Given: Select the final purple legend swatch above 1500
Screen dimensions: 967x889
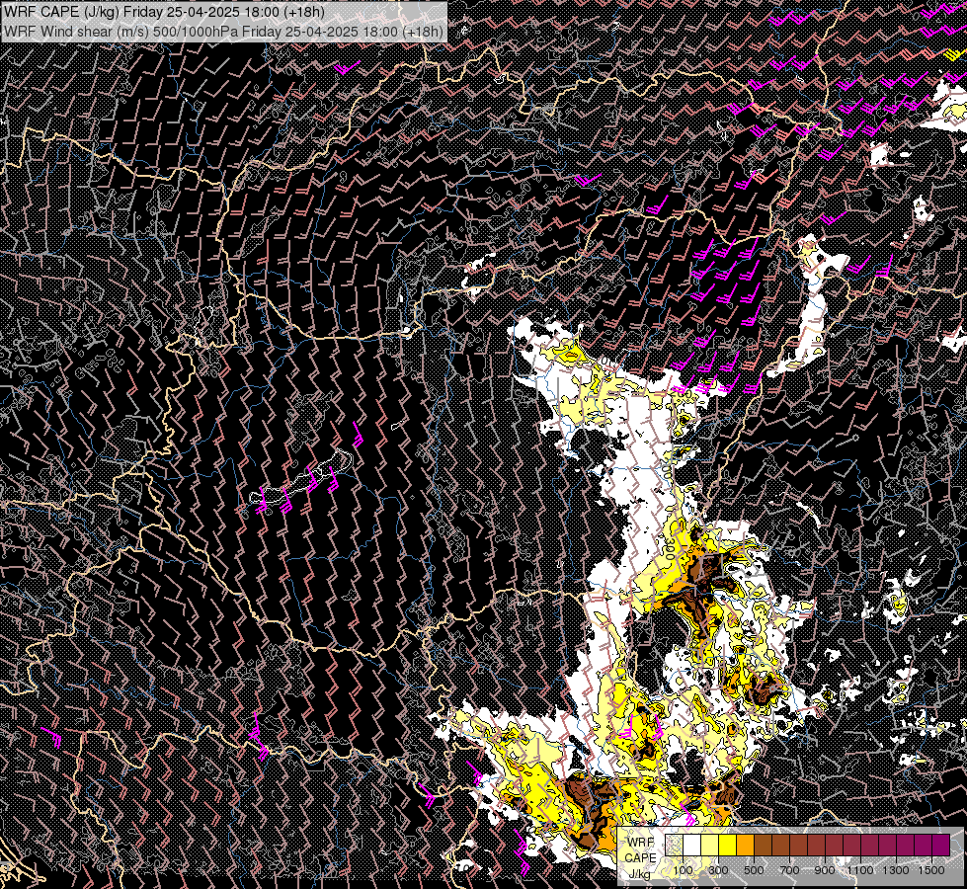Looking at the screenshot, I should (x=941, y=845).
